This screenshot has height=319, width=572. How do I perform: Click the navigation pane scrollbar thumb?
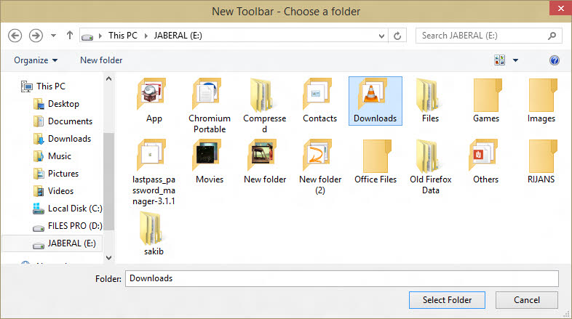pyautogui.click(x=108, y=182)
